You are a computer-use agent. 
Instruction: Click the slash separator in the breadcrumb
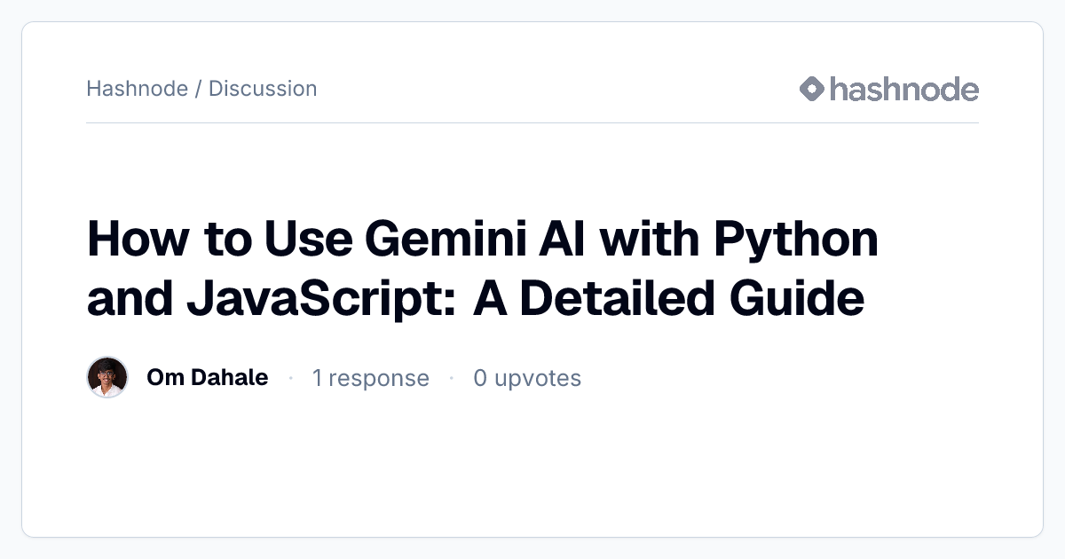point(199,89)
